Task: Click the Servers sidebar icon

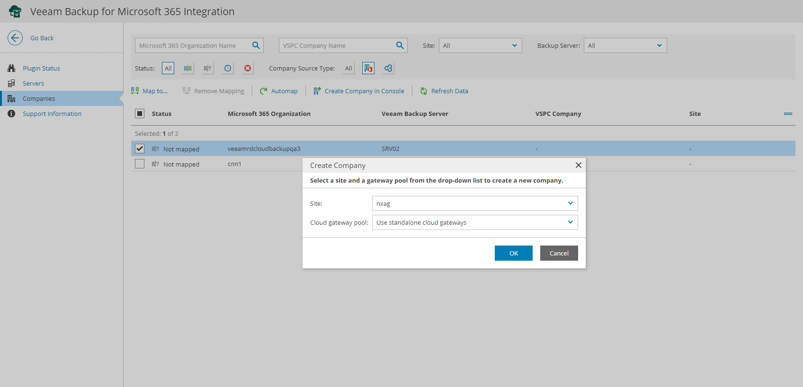Action: [11, 83]
